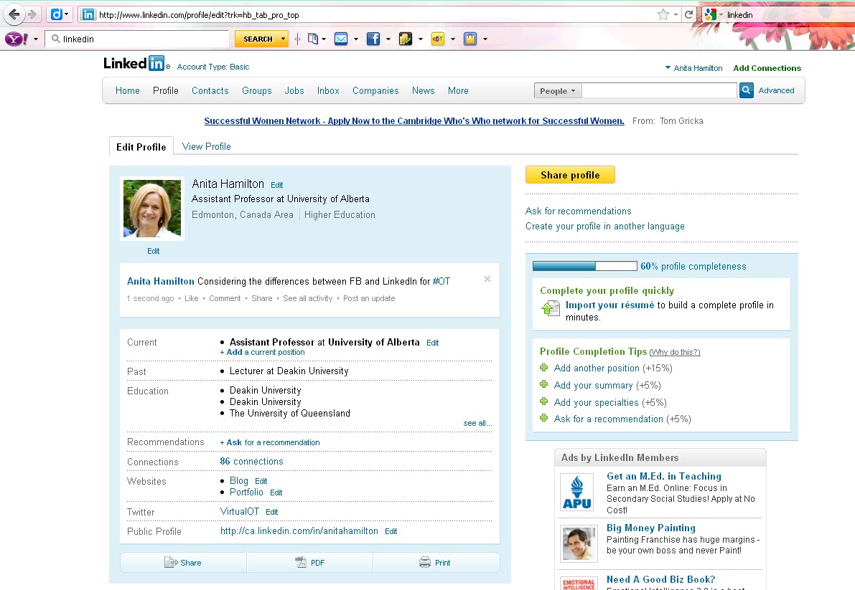The width and height of the screenshot is (855, 590).
Task: Expand the Add another position tip
Action: click(x=544, y=368)
